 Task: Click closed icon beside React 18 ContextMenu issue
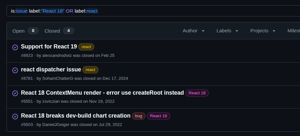15,93
